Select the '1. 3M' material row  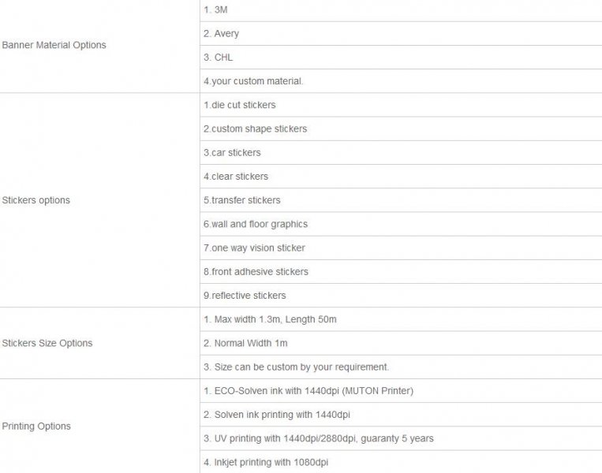click(x=401, y=10)
